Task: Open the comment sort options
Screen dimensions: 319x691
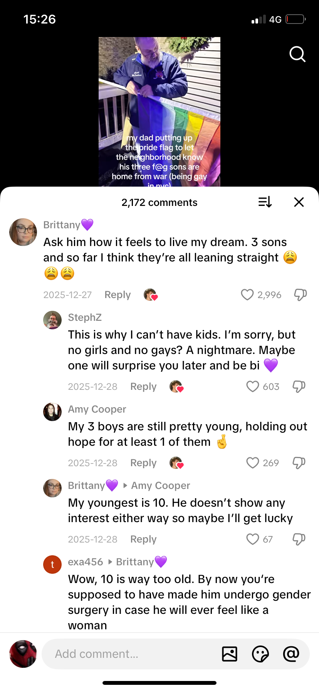Action: pyautogui.click(x=265, y=202)
